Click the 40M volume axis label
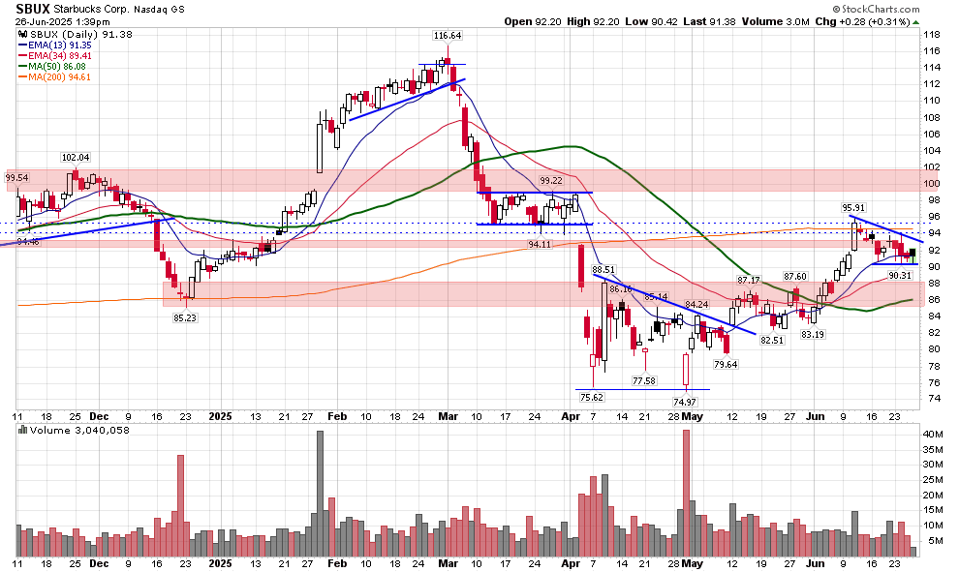Viewport: 959px width, 572px height. click(x=932, y=435)
